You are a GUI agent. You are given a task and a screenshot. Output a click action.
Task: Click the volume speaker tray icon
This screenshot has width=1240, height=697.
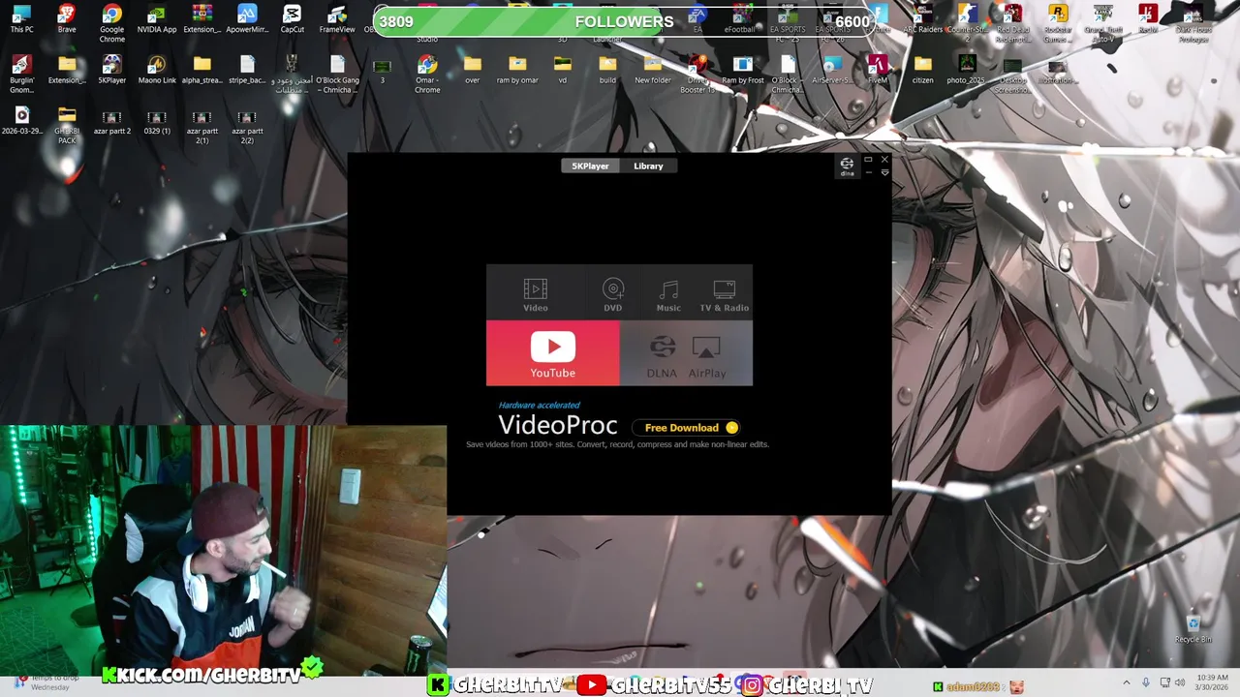click(x=1180, y=682)
